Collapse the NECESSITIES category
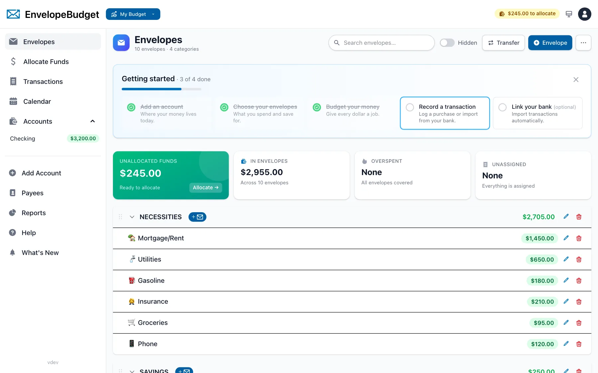This screenshot has height=373, width=598. point(132,217)
